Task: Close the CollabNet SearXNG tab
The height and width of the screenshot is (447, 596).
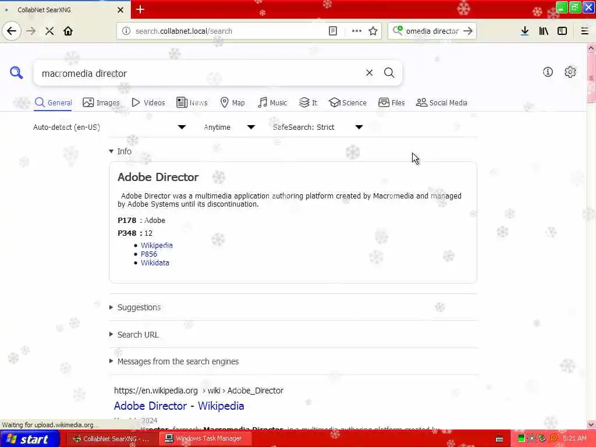Action: coord(120,10)
